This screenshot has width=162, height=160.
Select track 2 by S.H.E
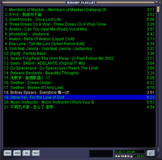(80, 15)
